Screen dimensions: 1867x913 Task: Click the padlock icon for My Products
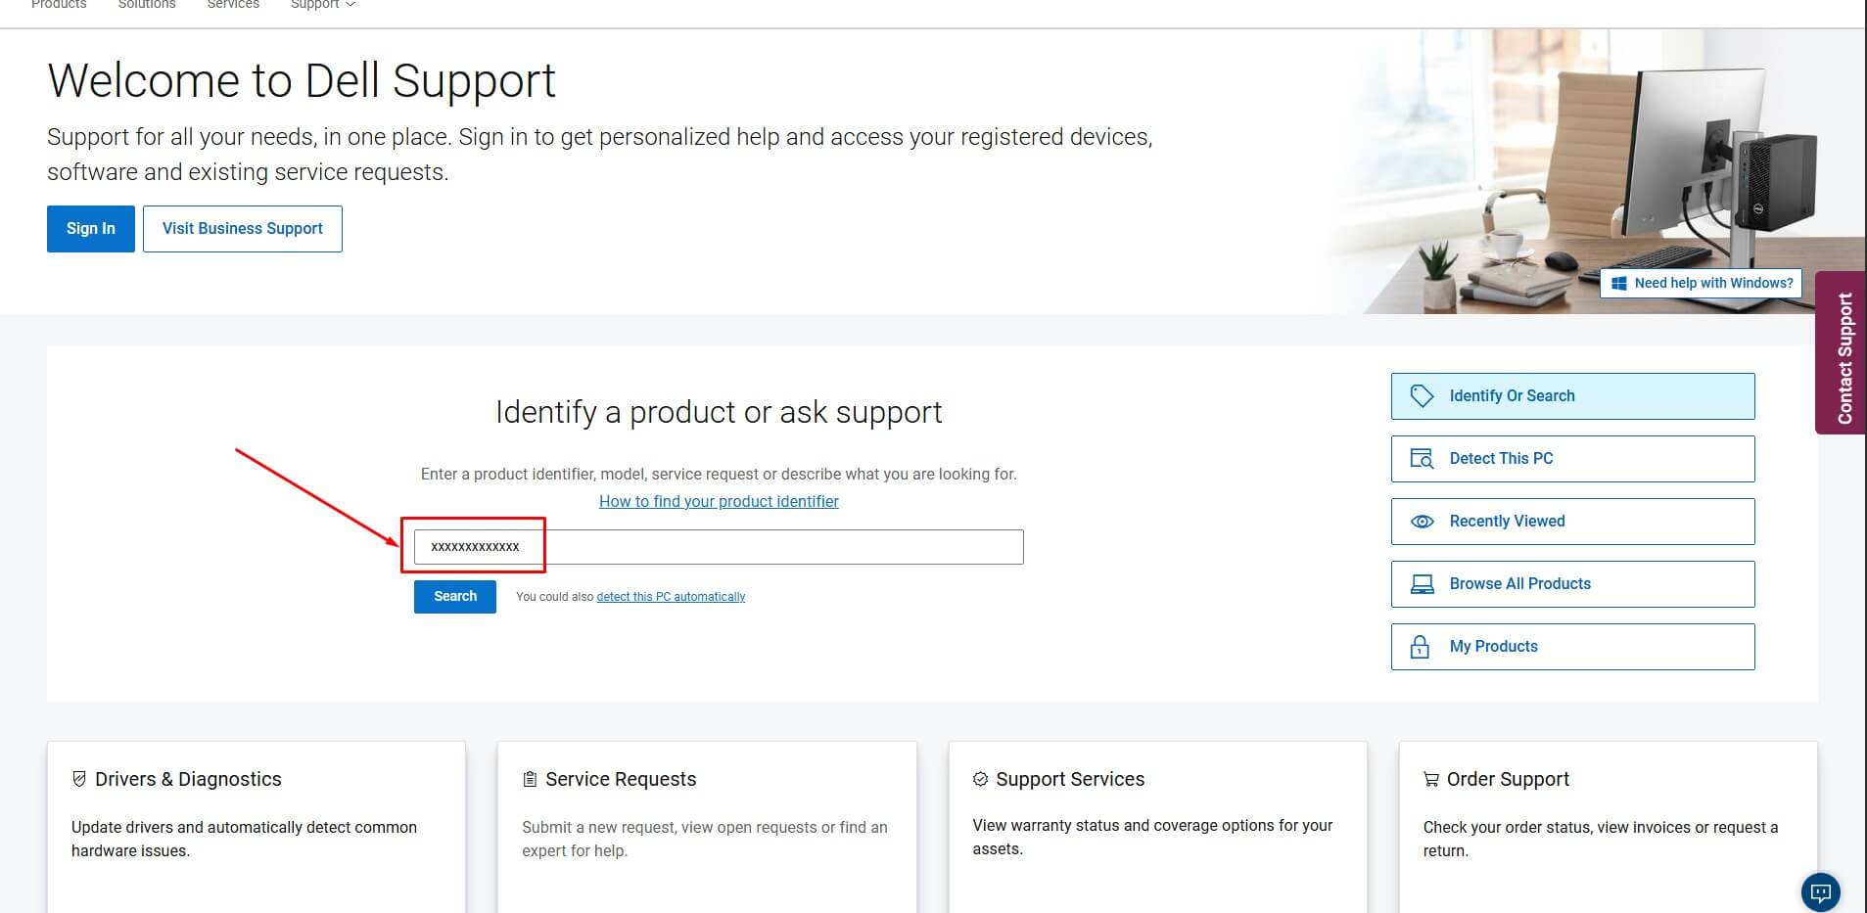click(1420, 647)
